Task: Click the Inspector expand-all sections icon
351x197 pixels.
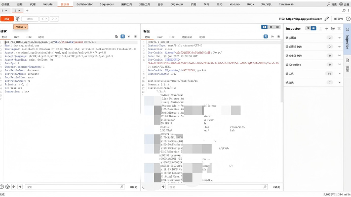Action: tap(321, 29)
